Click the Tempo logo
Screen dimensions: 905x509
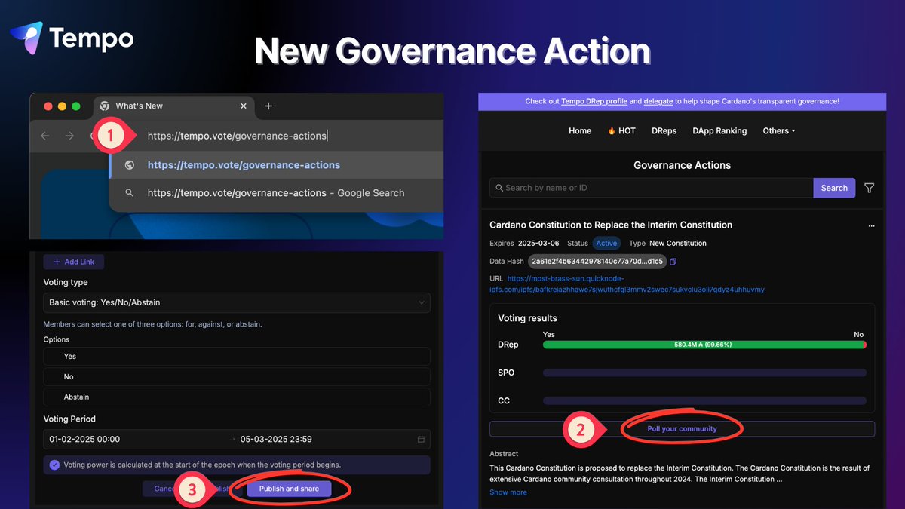(x=72, y=38)
